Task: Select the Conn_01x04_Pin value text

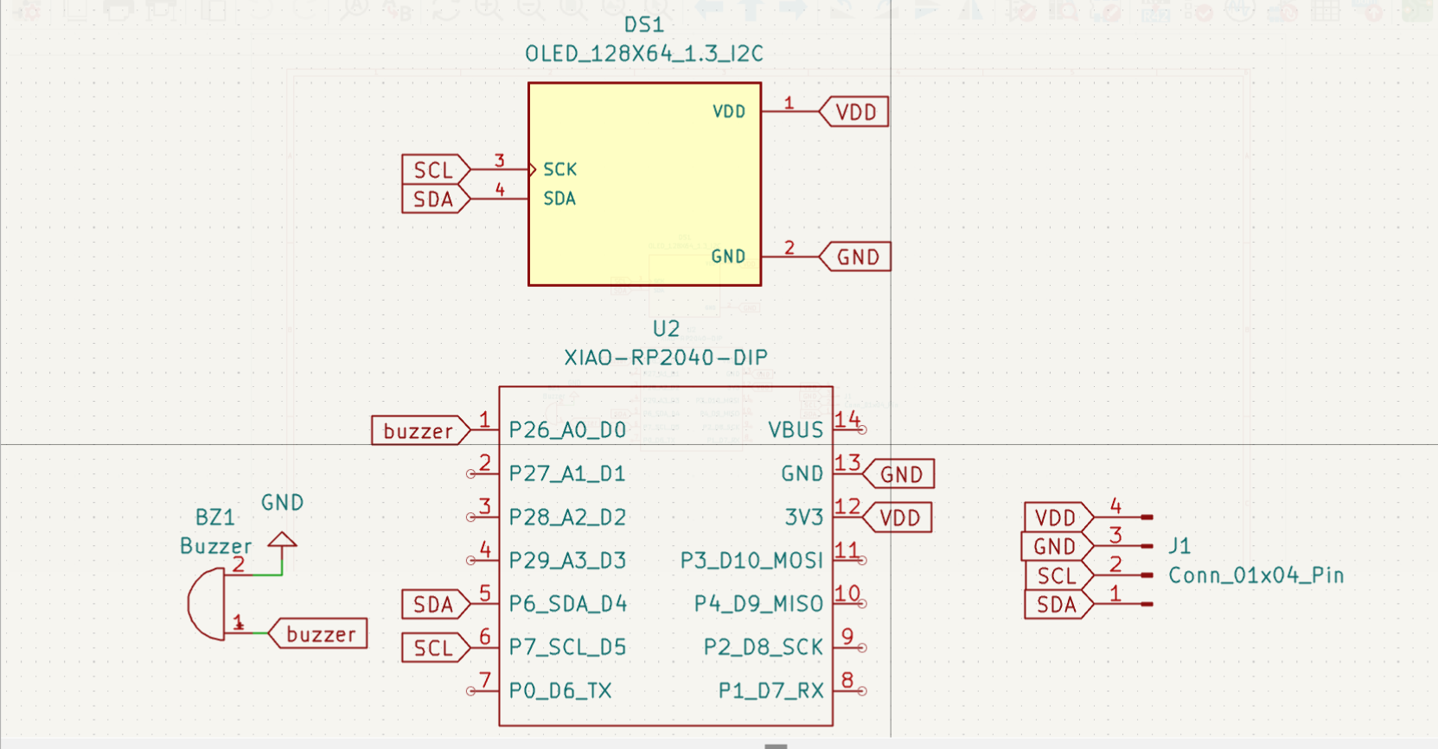Action: coord(1256,575)
